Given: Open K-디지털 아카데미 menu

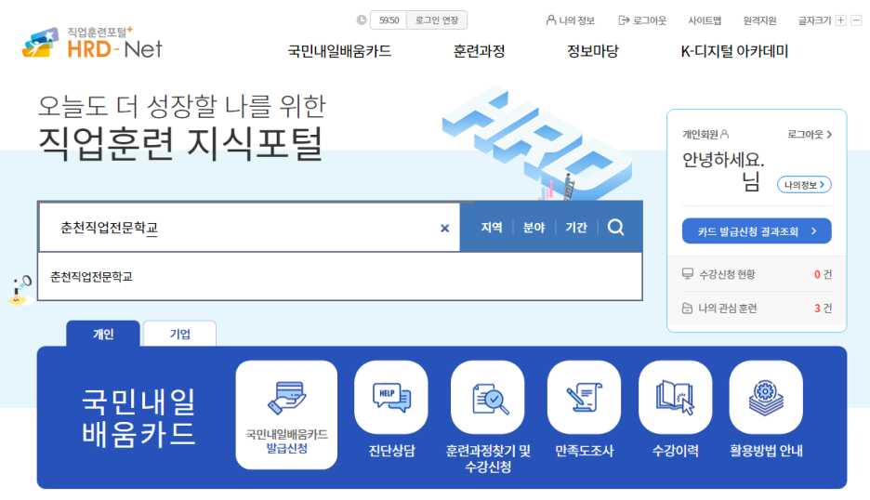Looking at the screenshot, I should pyautogui.click(x=734, y=51).
